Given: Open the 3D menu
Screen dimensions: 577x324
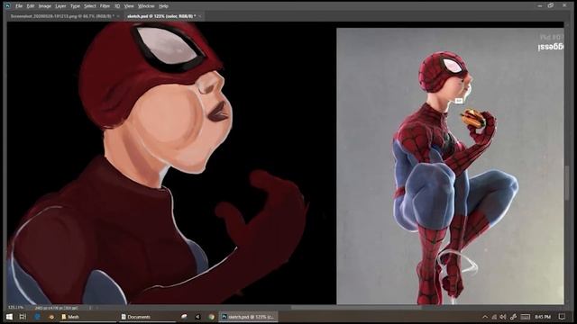Looking at the screenshot, I should 117,6.
